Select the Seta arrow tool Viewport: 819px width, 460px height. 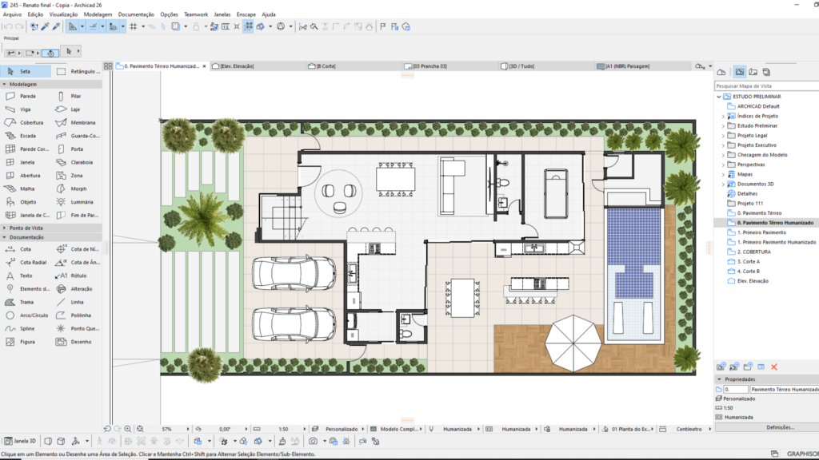[x=24, y=71]
